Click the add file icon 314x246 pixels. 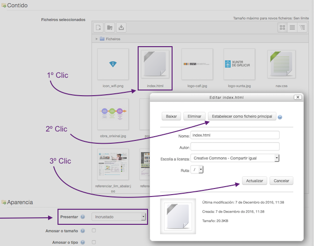(98, 27)
